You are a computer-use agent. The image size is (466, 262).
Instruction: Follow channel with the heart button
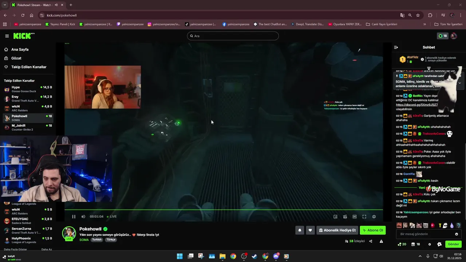[310, 230]
